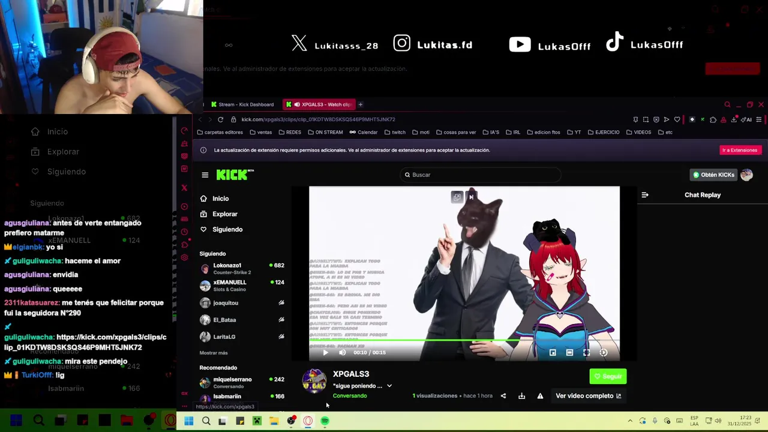The image size is (768, 432).
Task: Open joaquitou followed channel
Action: coord(242,303)
